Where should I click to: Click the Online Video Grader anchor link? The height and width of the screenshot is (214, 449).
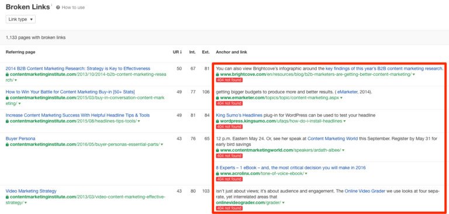(365, 191)
